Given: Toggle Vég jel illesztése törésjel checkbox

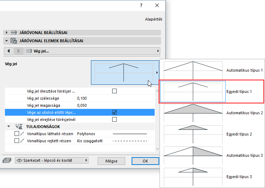Looking at the screenshot, I should point(114,91).
